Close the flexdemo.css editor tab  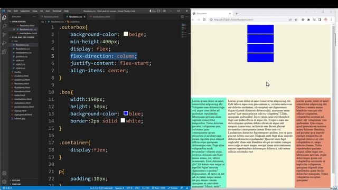click(x=84, y=16)
